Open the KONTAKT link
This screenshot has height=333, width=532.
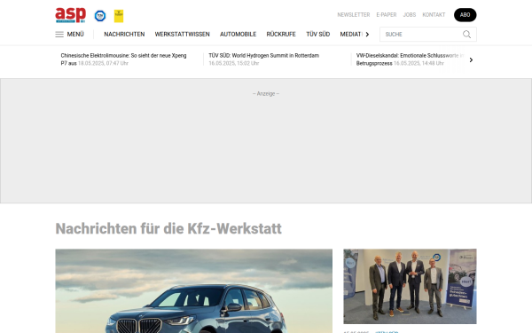[x=434, y=15]
